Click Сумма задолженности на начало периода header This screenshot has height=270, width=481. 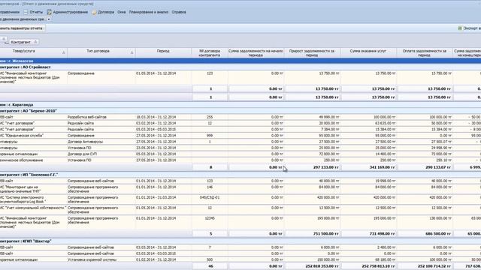pyautogui.click(x=256, y=53)
